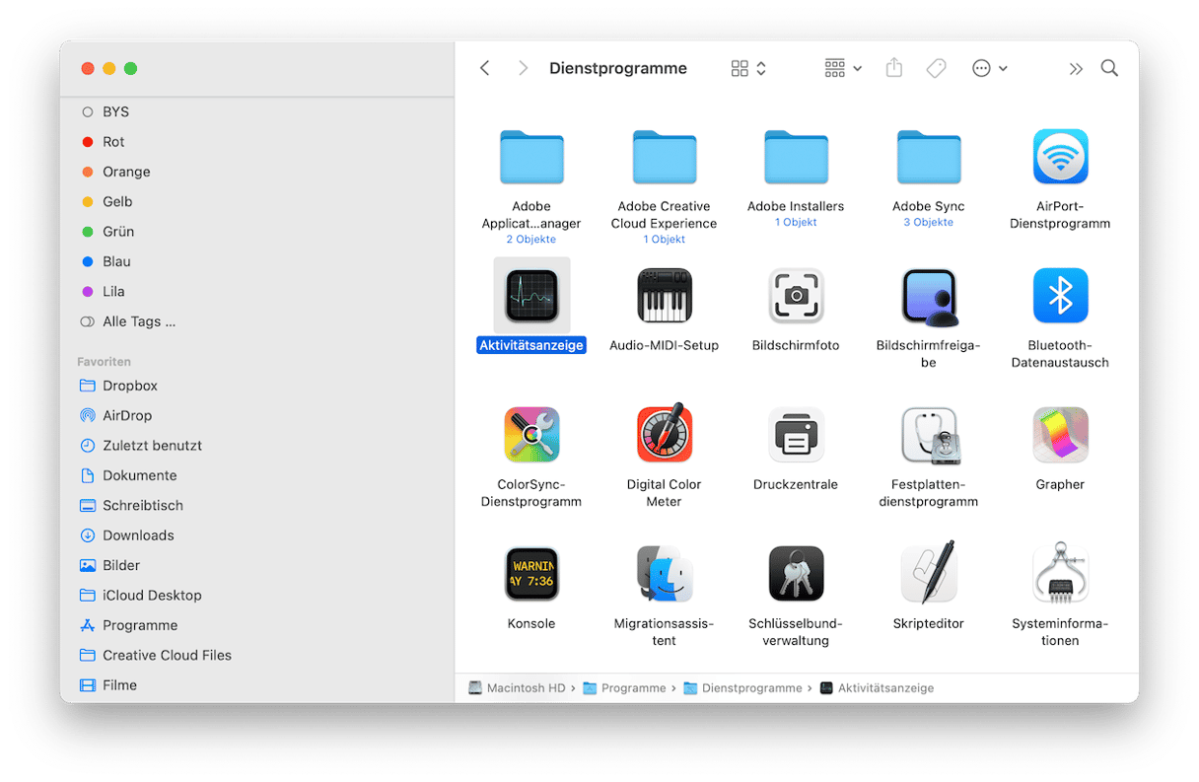Open the Adobe Installers folder
The height and width of the screenshot is (782, 1199).
point(796,157)
